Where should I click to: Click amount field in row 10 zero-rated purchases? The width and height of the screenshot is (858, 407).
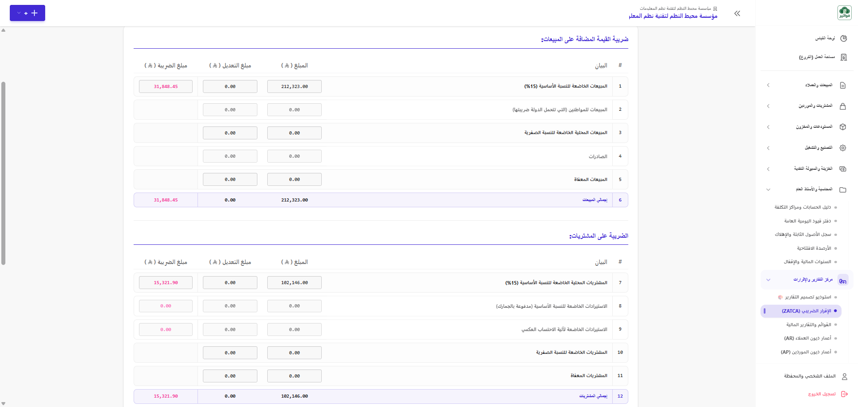(294, 353)
